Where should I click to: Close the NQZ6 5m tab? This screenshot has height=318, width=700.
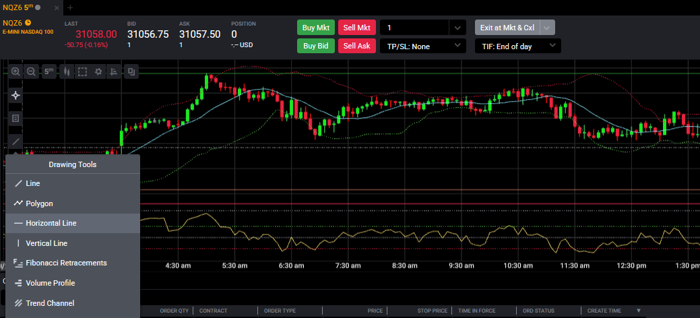57,7
